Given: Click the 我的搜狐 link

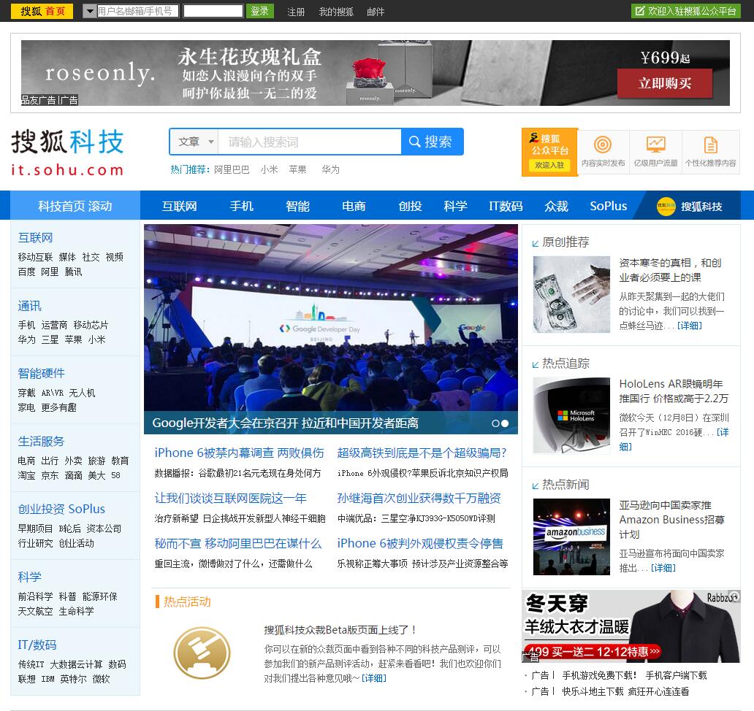Looking at the screenshot, I should [x=336, y=12].
